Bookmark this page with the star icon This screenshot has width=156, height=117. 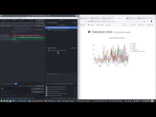(x=144, y=21)
